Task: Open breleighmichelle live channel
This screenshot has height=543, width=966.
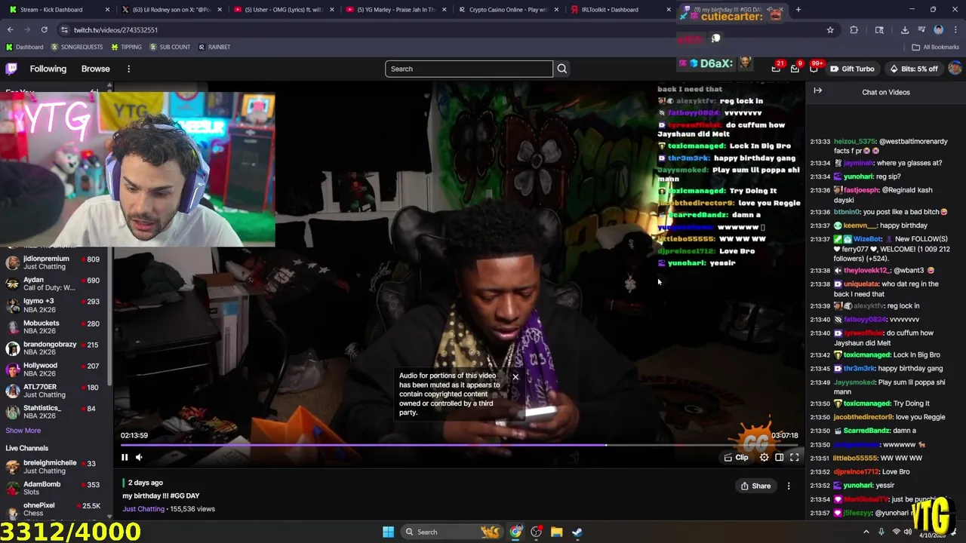Action: [x=56, y=467]
